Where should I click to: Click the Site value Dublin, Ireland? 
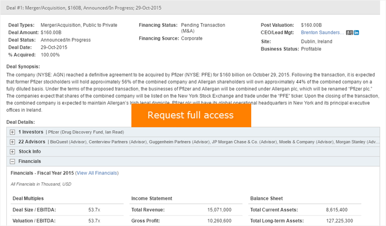(317, 41)
